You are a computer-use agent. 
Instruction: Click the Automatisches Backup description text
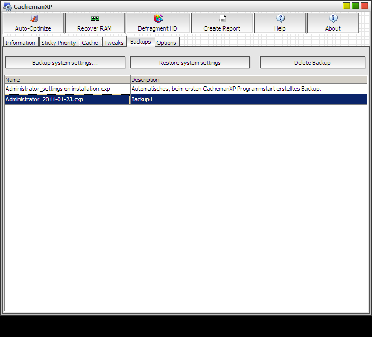[226, 89]
